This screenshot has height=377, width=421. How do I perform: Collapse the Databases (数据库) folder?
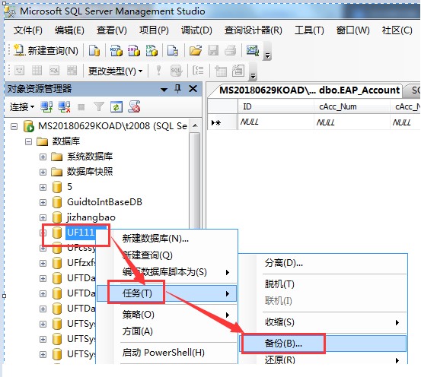pyautogui.click(x=28, y=141)
